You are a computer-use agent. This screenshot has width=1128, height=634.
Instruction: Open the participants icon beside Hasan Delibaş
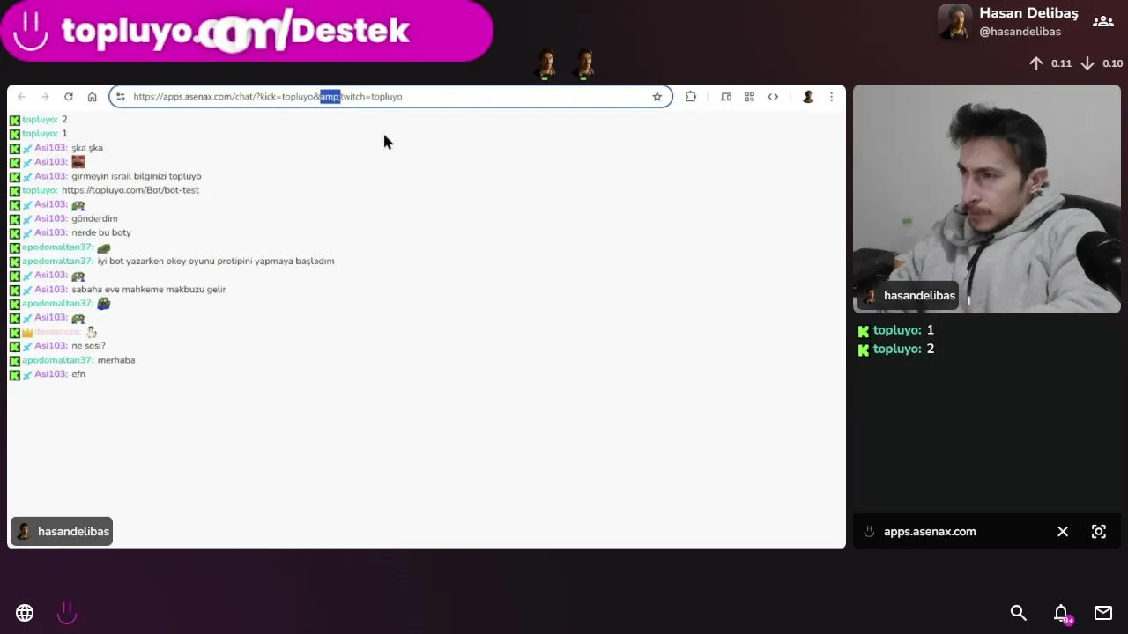click(x=1102, y=21)
